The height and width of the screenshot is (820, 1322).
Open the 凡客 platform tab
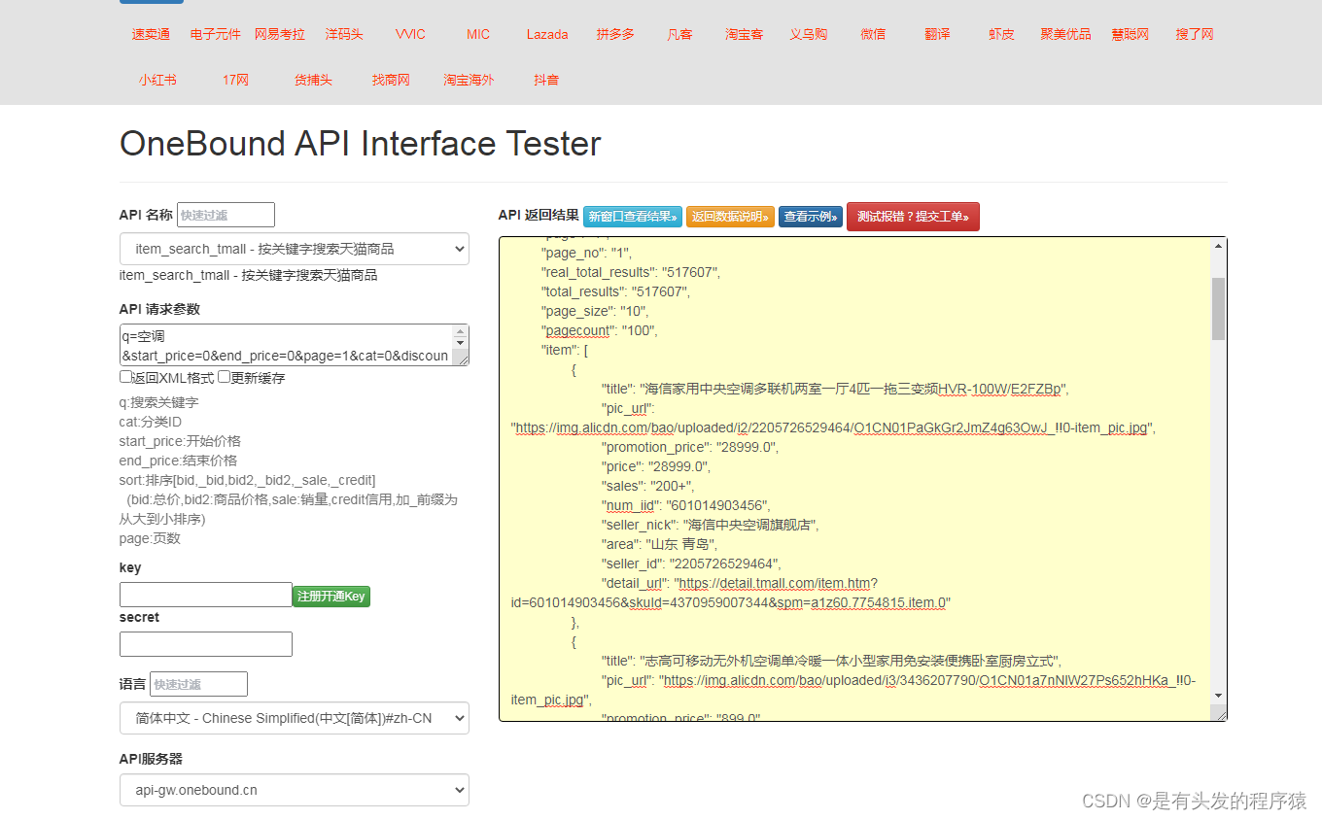tap(680, 34)
